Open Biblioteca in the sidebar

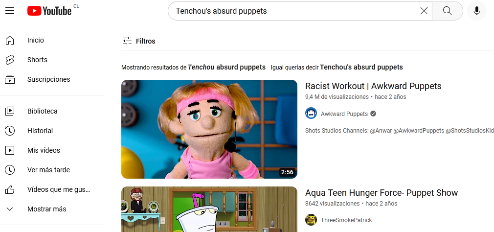tap(42, 111)
